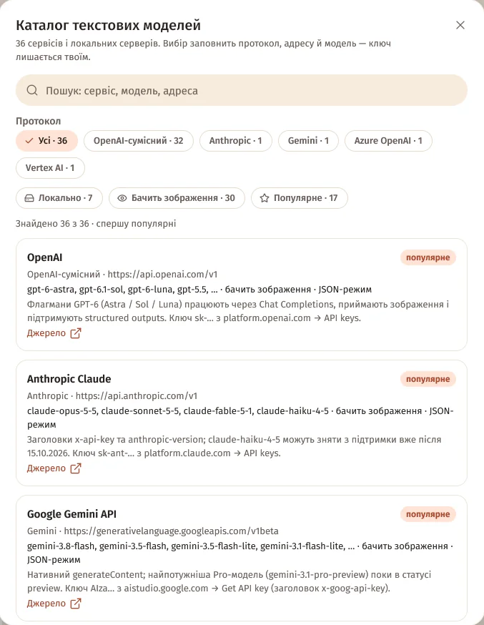Click the eye icon in Бачить зображення chip

[x=122, y=197]
